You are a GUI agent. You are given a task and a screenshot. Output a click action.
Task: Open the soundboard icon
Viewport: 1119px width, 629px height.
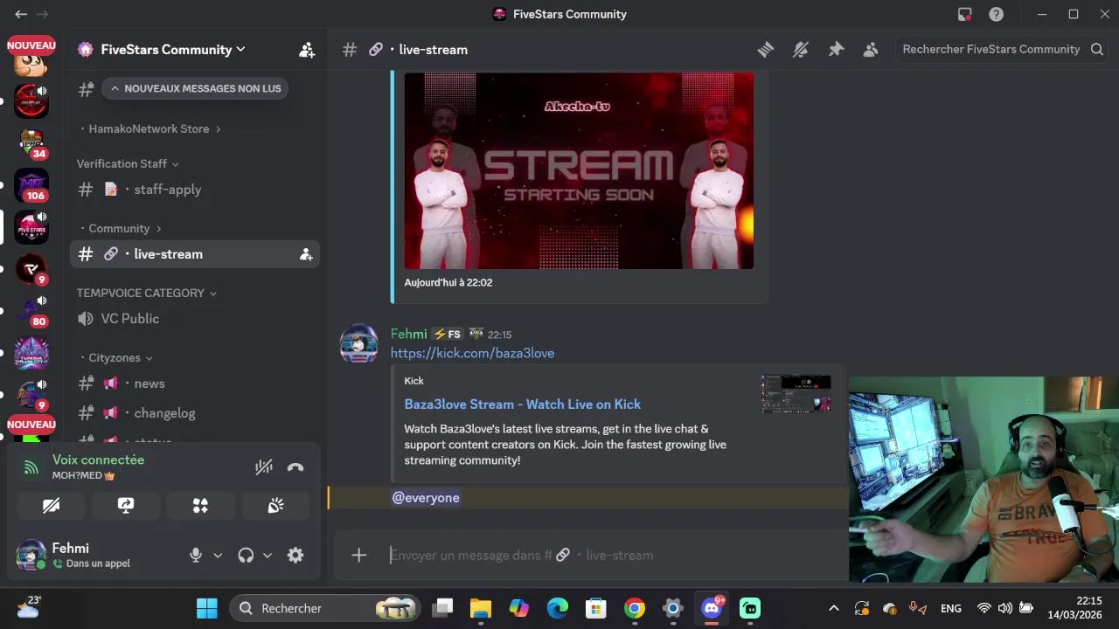pos(275,505)
